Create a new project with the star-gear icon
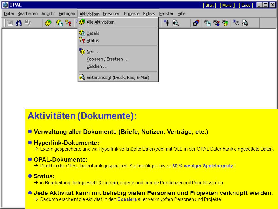Screen dimensions: 278x209 tap(236, 23)
